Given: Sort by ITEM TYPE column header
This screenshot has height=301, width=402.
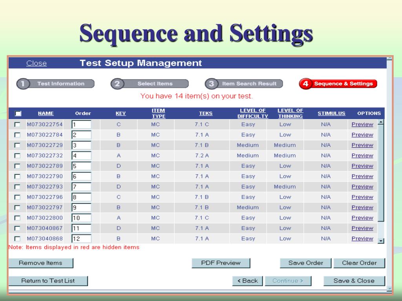Looking at the screenshot, I should point(159,113).
